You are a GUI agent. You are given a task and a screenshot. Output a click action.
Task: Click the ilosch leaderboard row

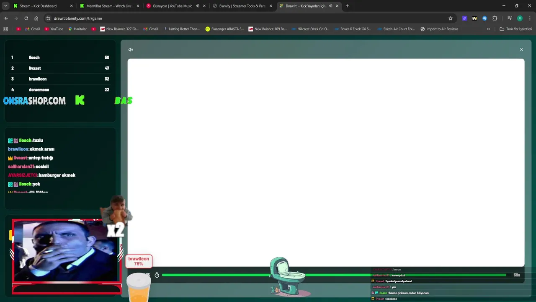[60, 57]
